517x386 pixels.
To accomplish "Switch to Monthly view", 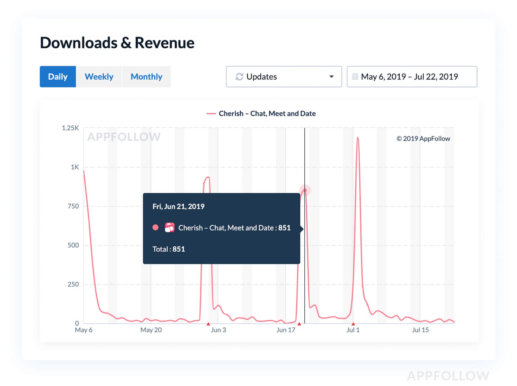I will (x=146, y=77).
